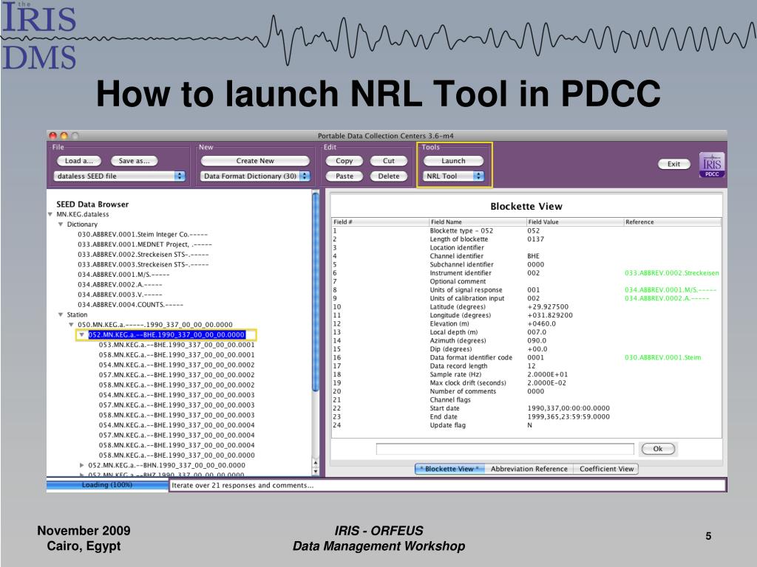Click the 034.ABBREV.0001.M/S reference link
This screenshot has height=567, width=757.
(x=670, y=289)
